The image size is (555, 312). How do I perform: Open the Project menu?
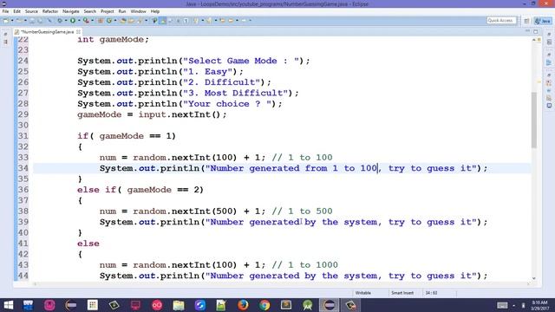[x=107, y=11]
